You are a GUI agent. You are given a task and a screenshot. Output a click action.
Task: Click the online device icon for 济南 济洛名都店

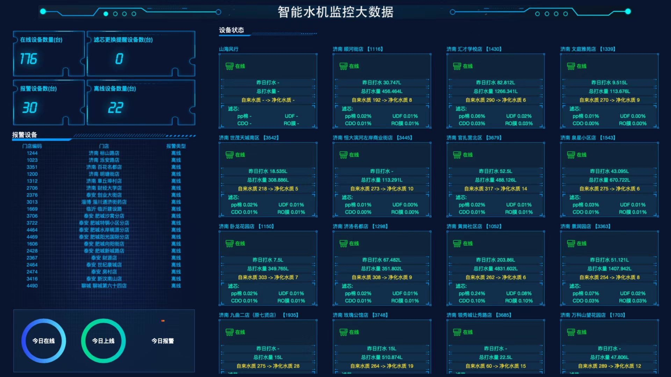(343, 244)
